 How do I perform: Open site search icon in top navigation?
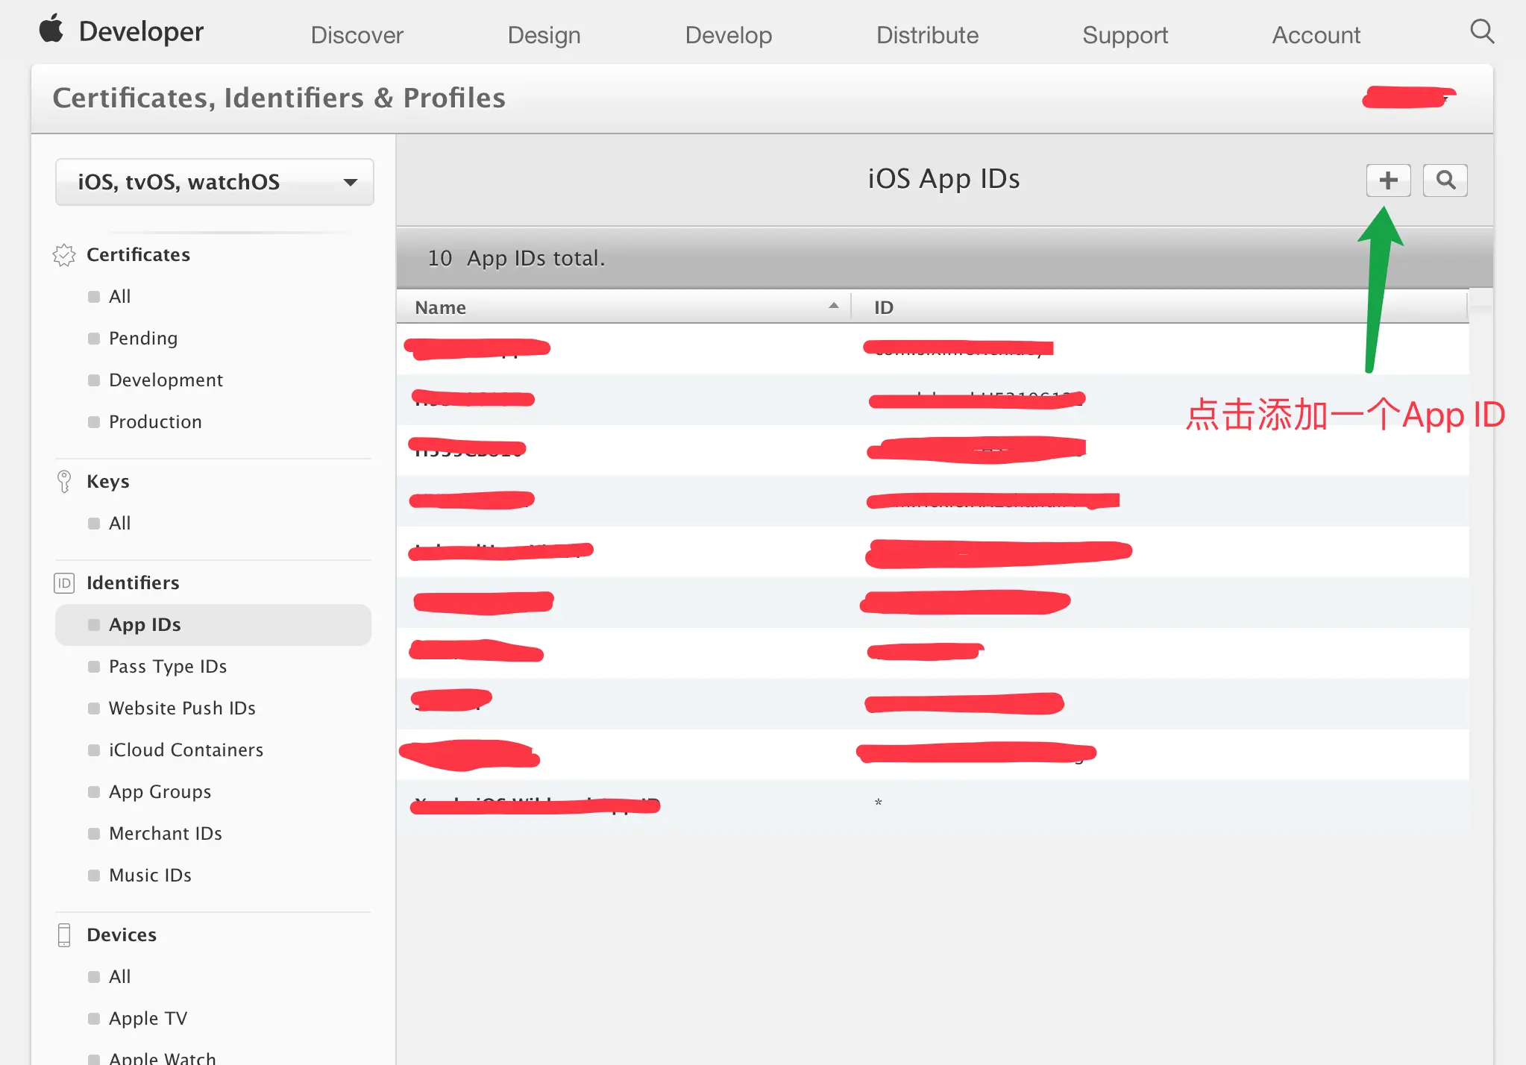(1481, 32)
